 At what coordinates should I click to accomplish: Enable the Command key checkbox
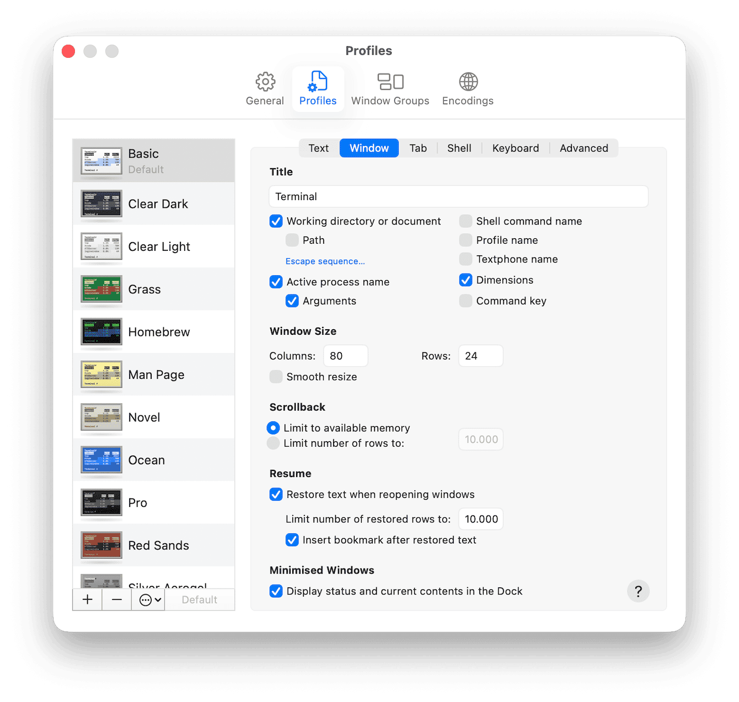(466, 301)
